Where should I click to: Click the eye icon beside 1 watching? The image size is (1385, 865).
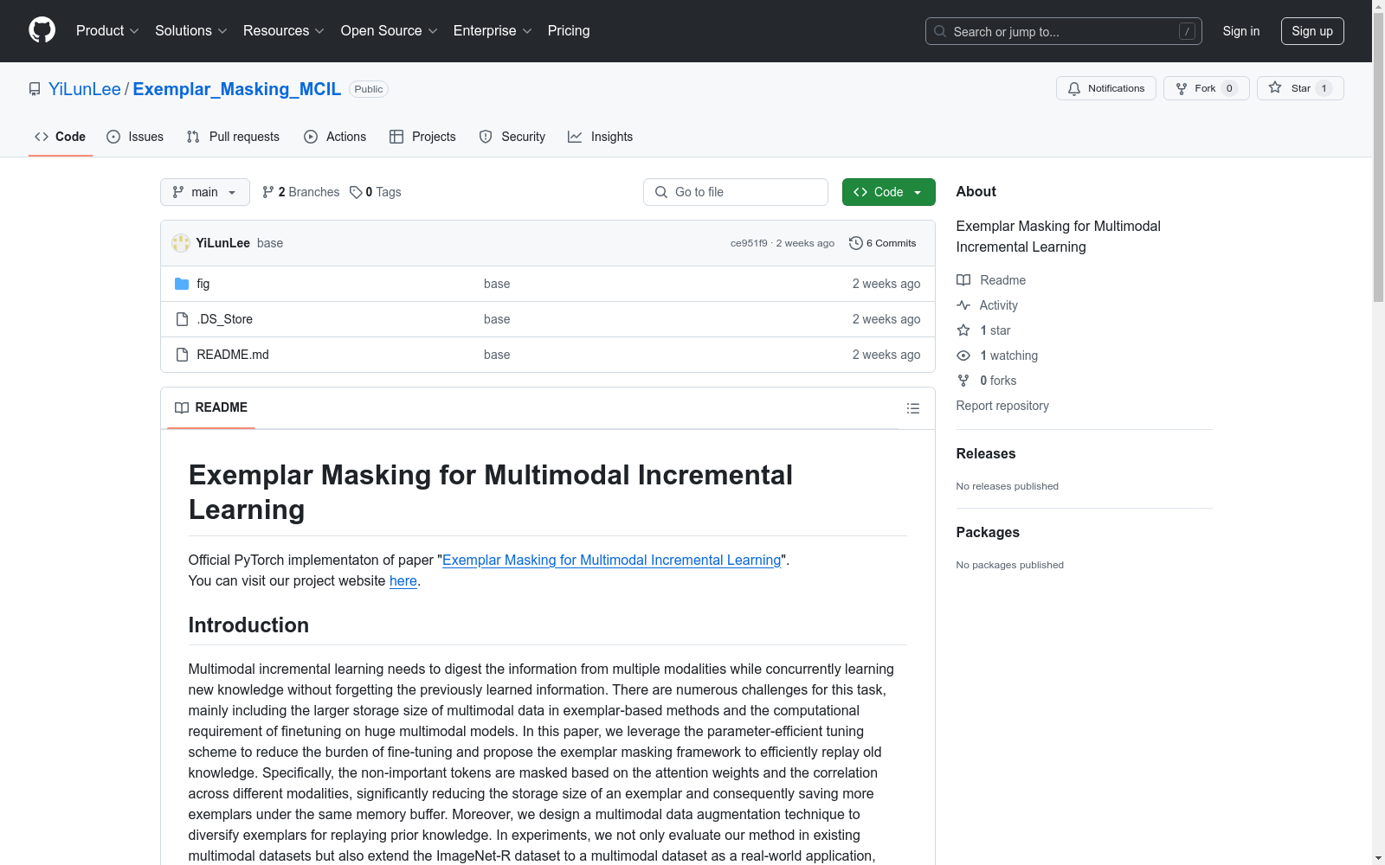[x=963, y=356]
